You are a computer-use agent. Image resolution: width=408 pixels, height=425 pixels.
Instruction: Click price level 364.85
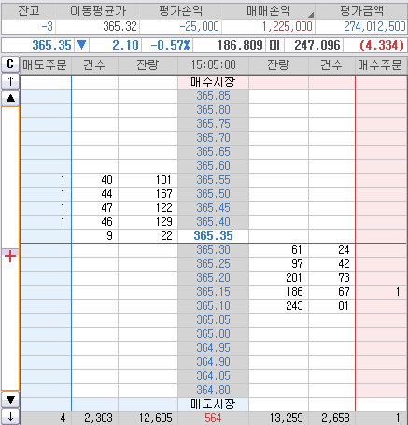tap(213, 376)
